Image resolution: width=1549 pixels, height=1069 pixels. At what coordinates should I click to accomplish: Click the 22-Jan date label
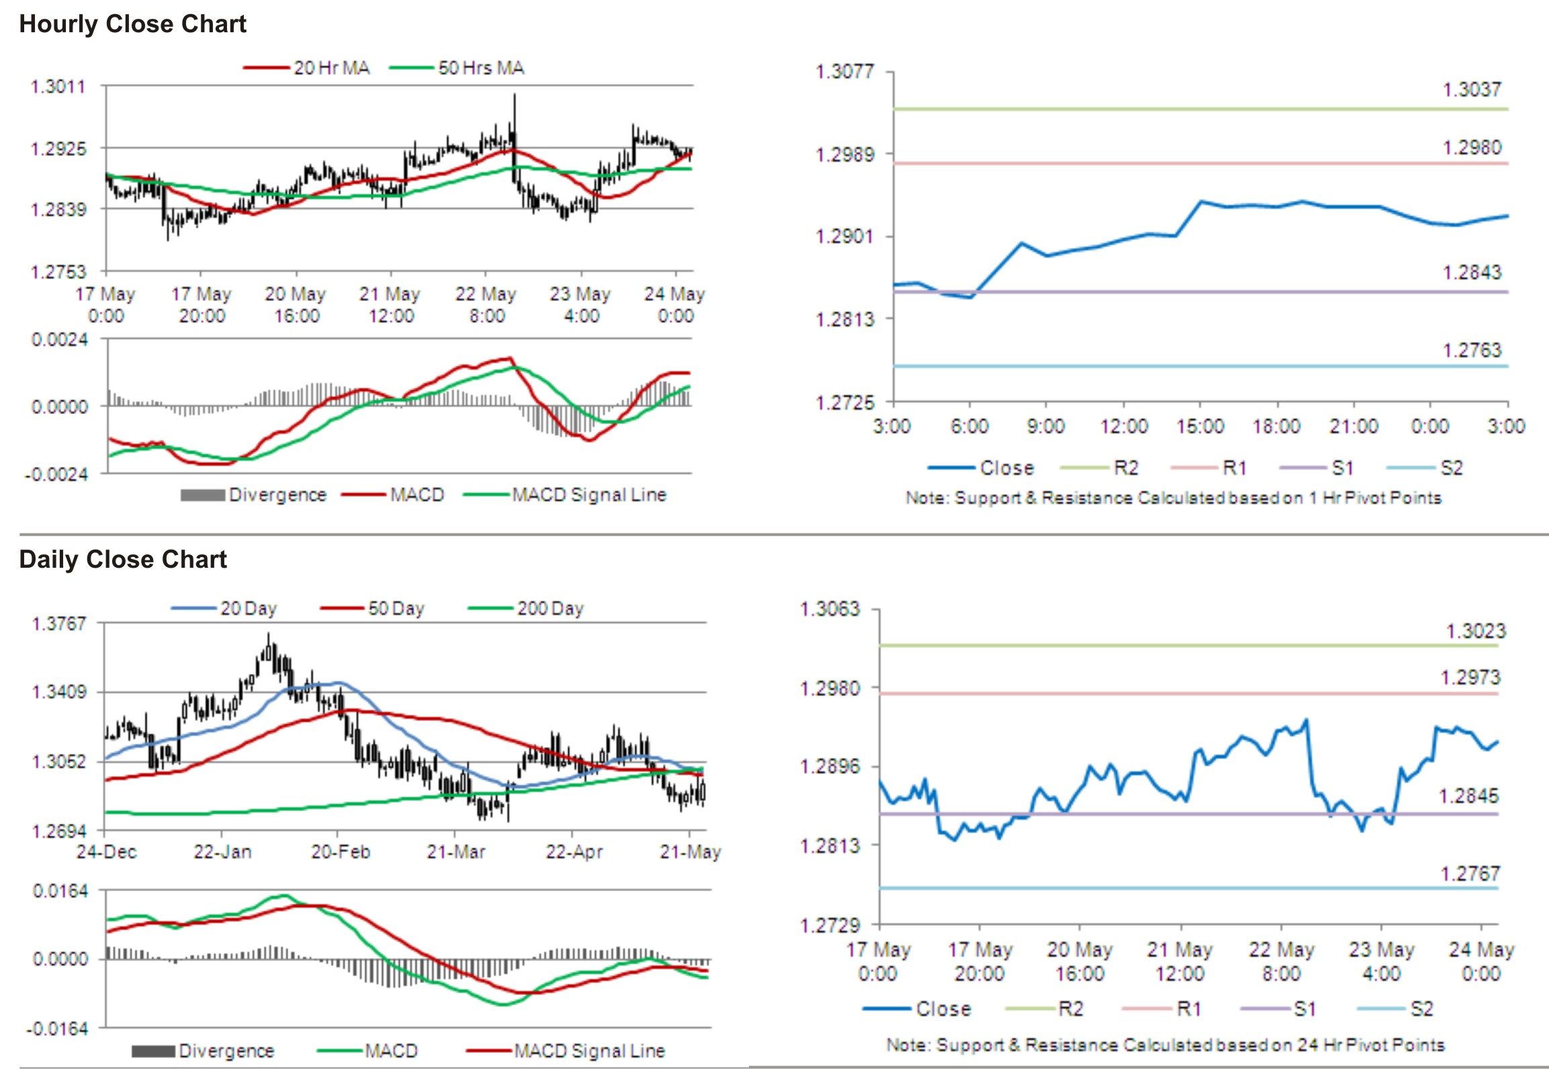[x=222, y=852]
